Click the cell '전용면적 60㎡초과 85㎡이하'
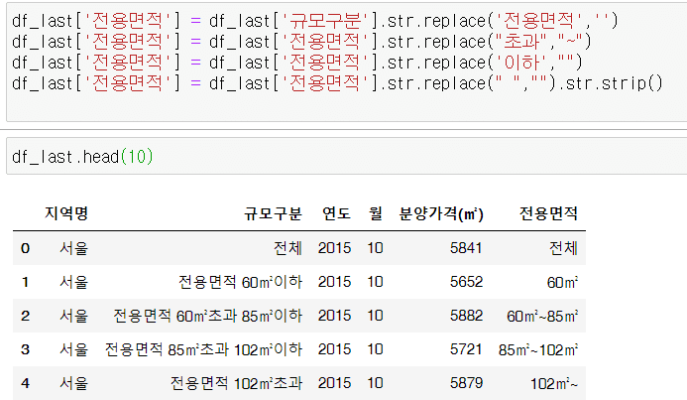The height and width of the screenshot is (400, 687). pyautogui.click(x=207, y=316)
